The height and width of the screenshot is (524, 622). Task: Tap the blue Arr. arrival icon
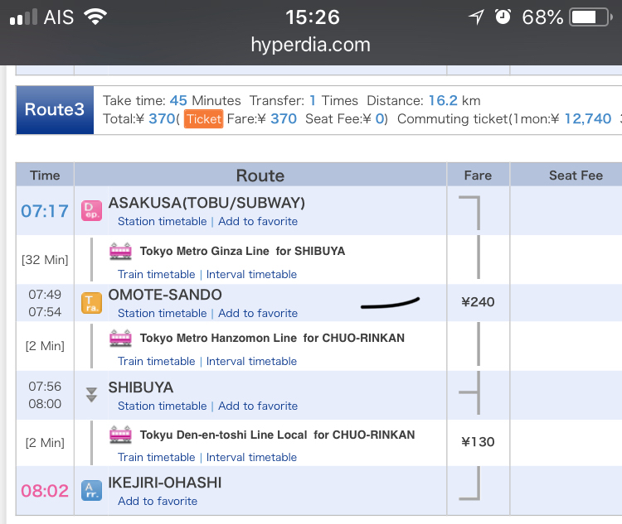pos(91,490)
